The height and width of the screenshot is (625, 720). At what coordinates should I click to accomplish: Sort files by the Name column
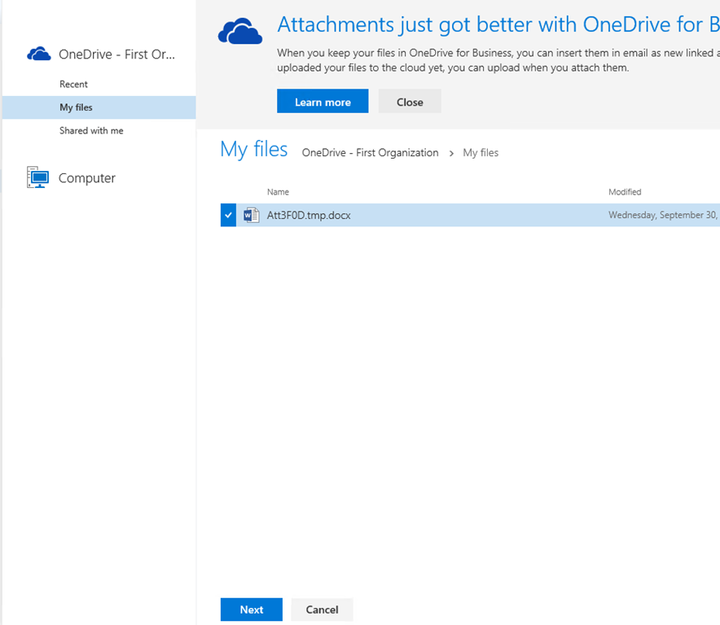[278, 192]
